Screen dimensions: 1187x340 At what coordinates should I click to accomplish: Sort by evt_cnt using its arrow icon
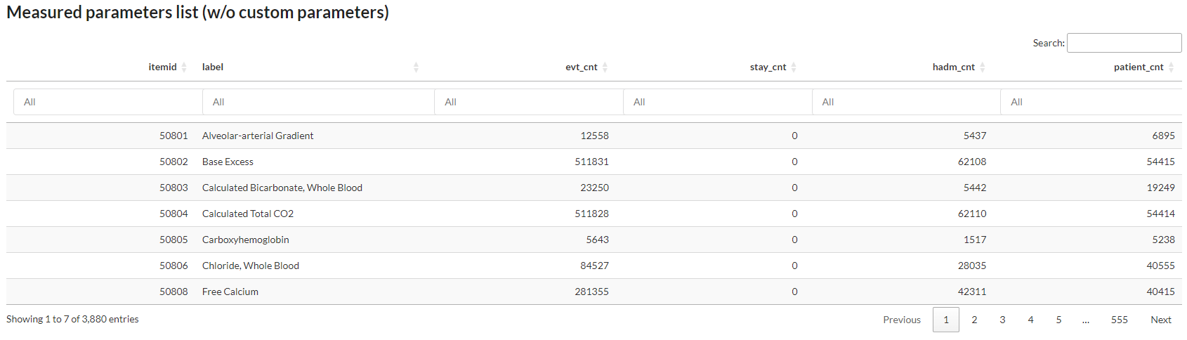pos(605,67)
